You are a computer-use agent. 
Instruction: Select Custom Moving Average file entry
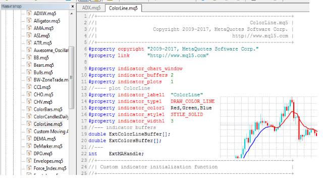pos(50,131)
